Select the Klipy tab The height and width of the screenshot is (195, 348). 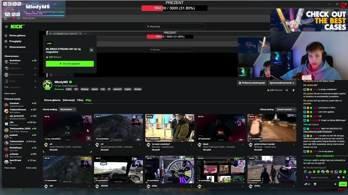coord(88,100)
